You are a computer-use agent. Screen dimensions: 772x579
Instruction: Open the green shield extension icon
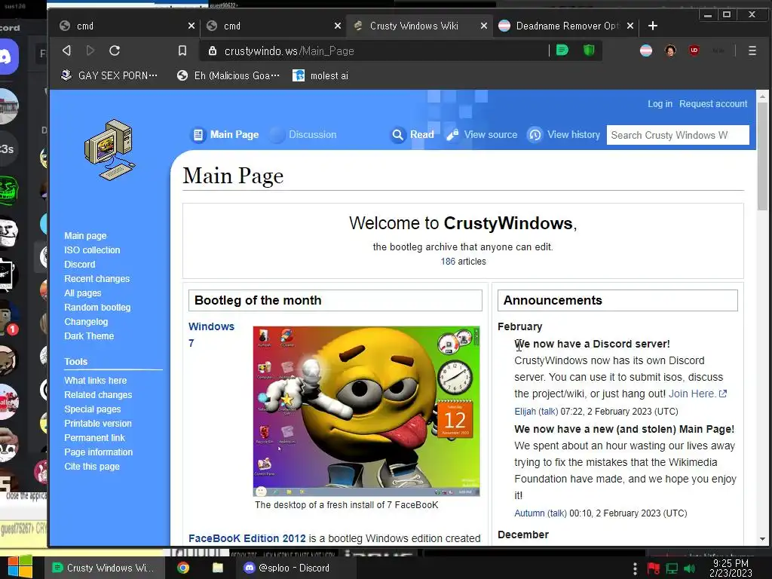click(589, 51)
